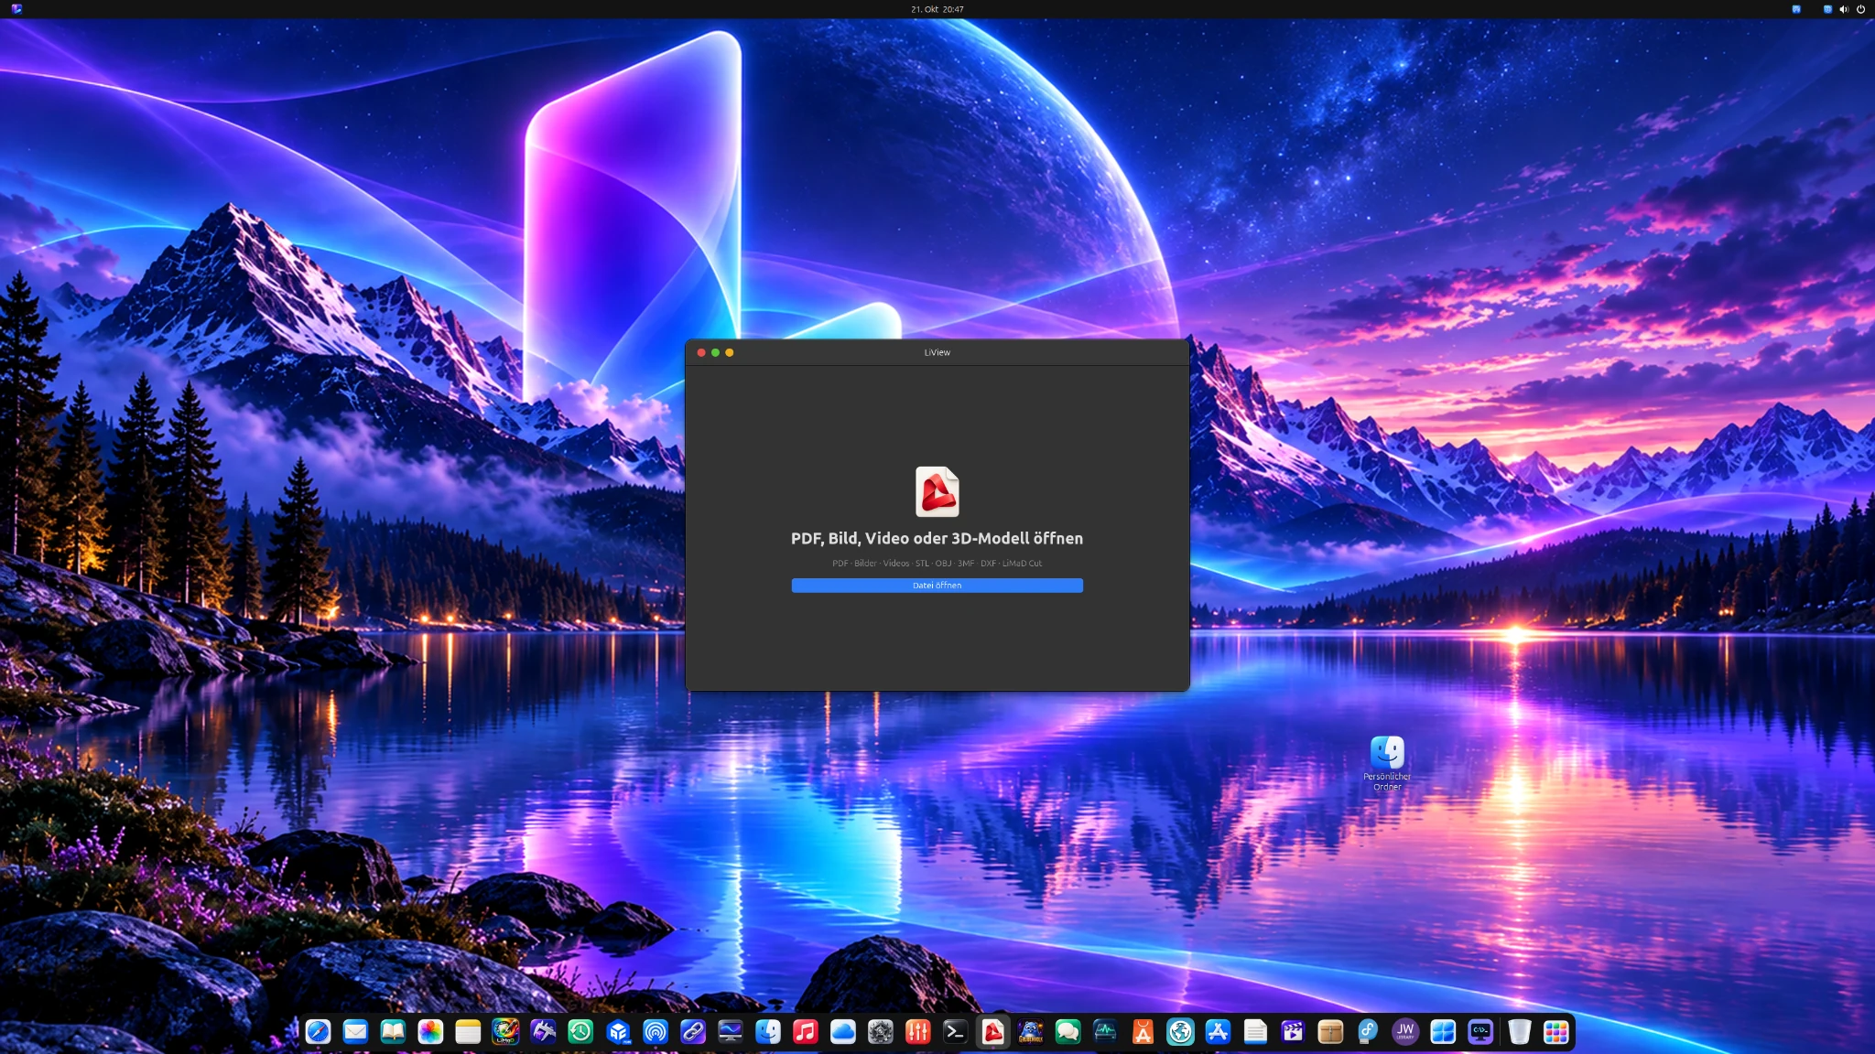Image resolution: width=1875 pixels, height=1054 pixels.
Task: Click the red LiView document icon
Action: click(x=937, y=491)
